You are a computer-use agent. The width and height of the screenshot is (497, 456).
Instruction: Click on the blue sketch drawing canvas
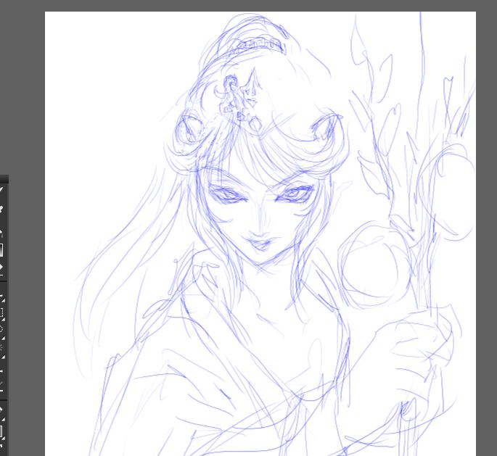[x=260, y=233]
